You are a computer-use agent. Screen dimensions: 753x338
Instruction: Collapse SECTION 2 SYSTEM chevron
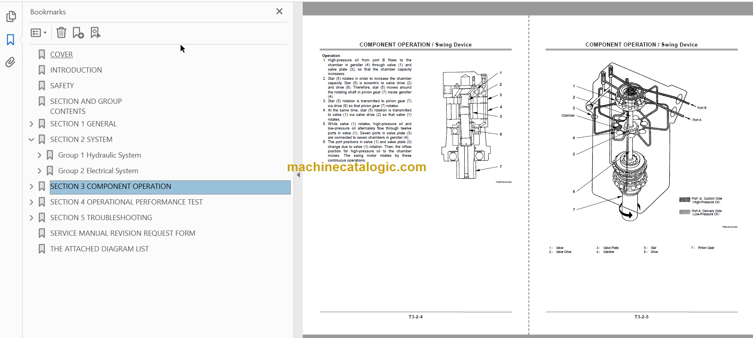pos(31,140)
